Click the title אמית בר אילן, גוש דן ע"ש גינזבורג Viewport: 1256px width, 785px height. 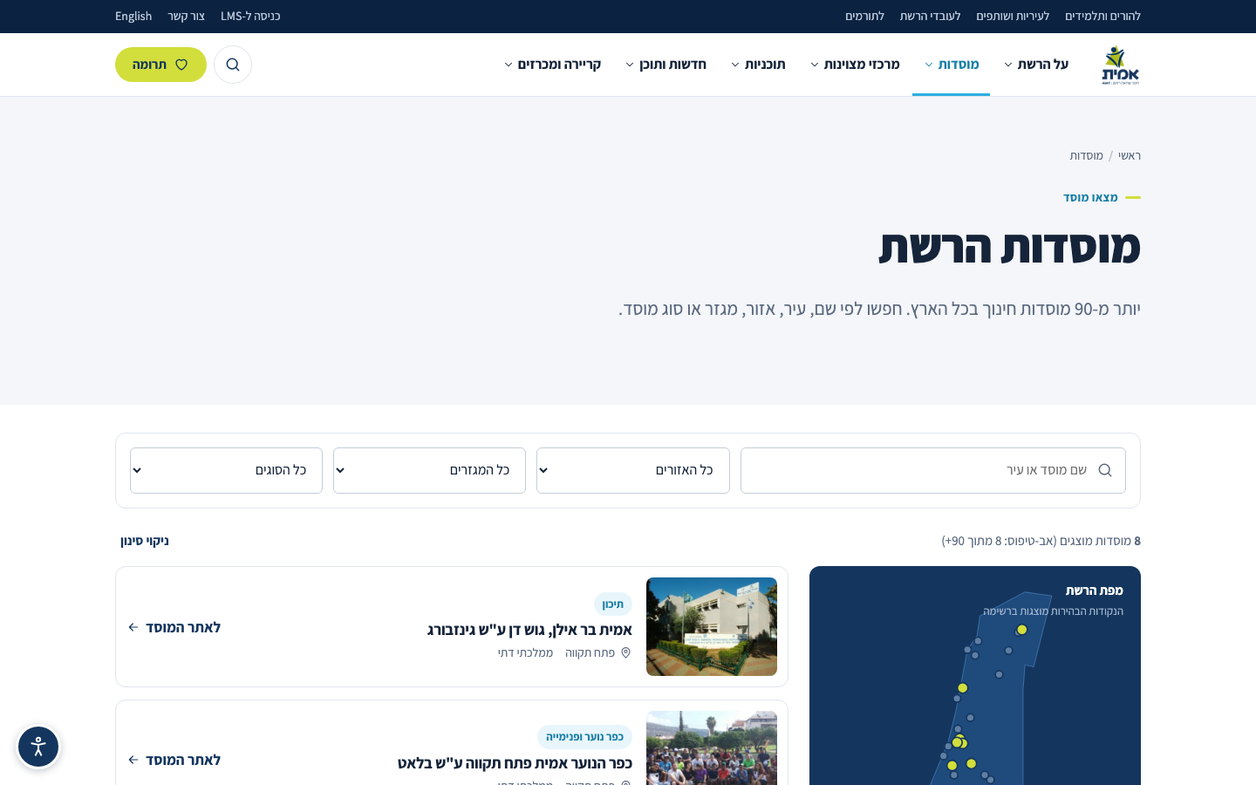[529, 630]
